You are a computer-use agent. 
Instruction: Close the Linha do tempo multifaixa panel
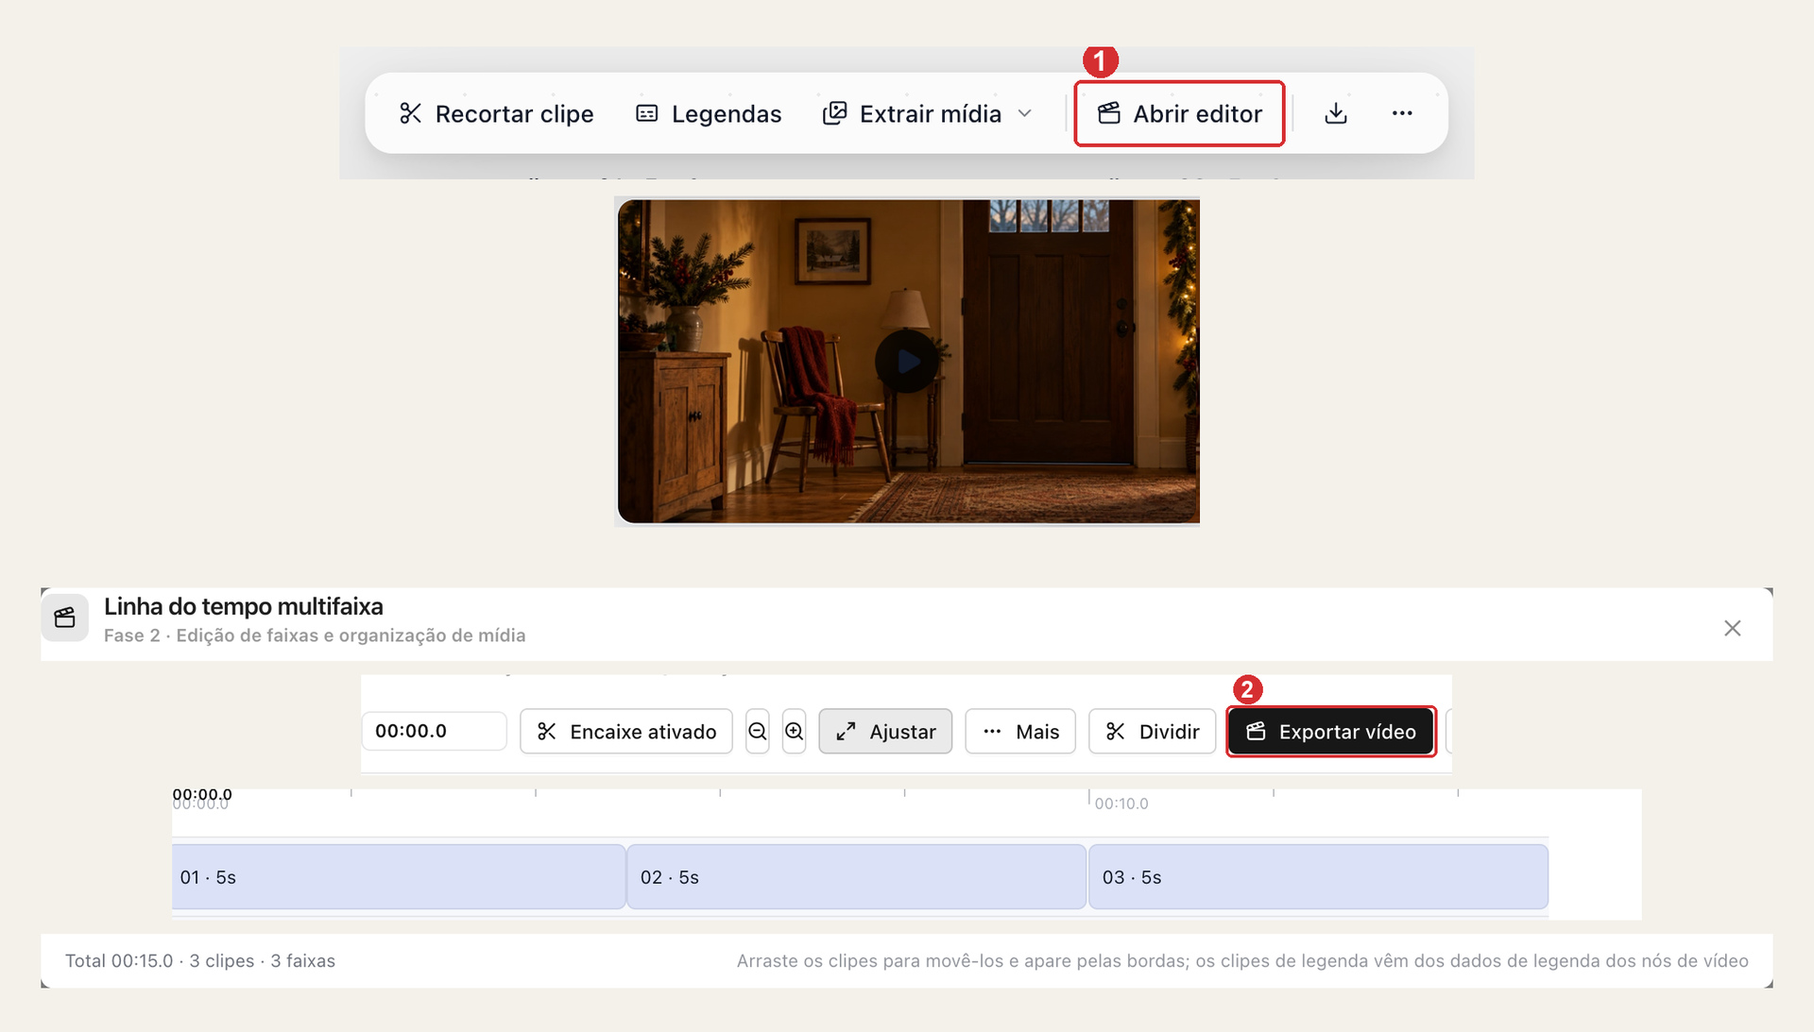(x=1732, y=628)
